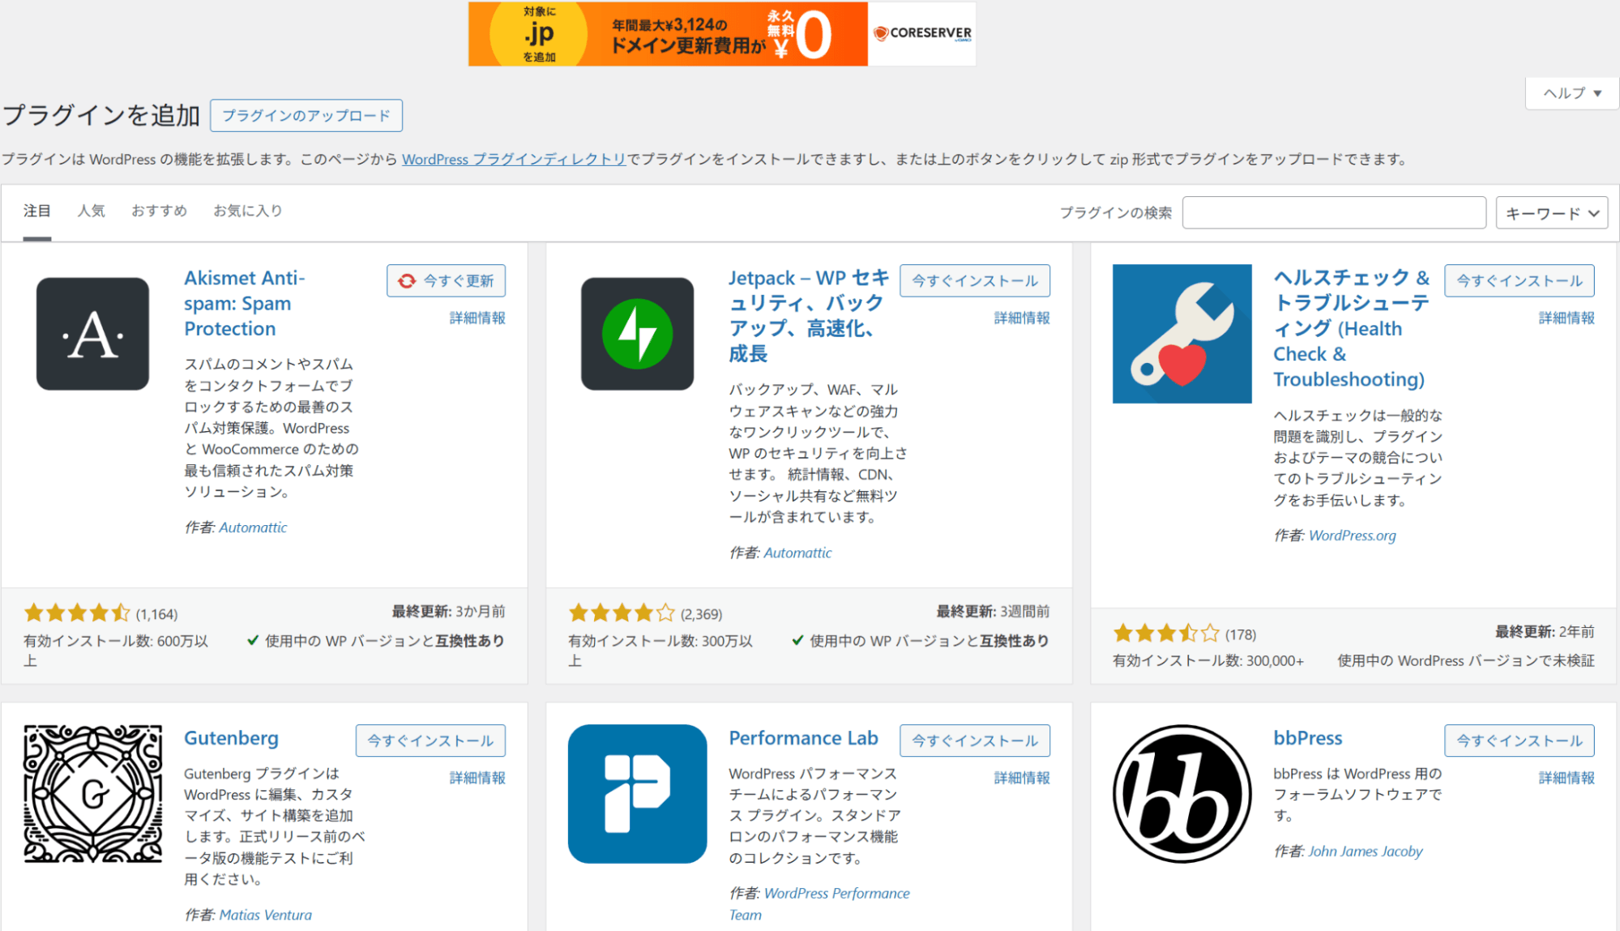Open the お気に入り tab
This screenshot has height=931, width=1620.
point(247,211)
